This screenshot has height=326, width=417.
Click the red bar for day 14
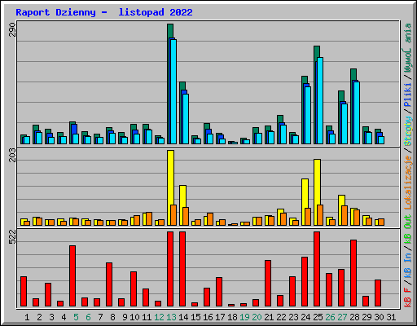click(x=182, y=269)
